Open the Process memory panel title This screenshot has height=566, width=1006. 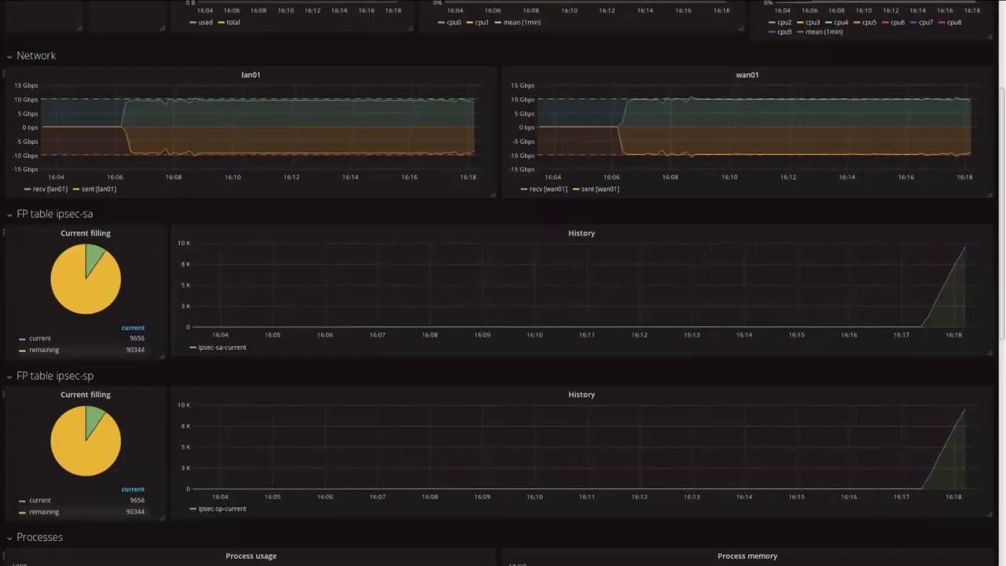(x=747, y=556)
